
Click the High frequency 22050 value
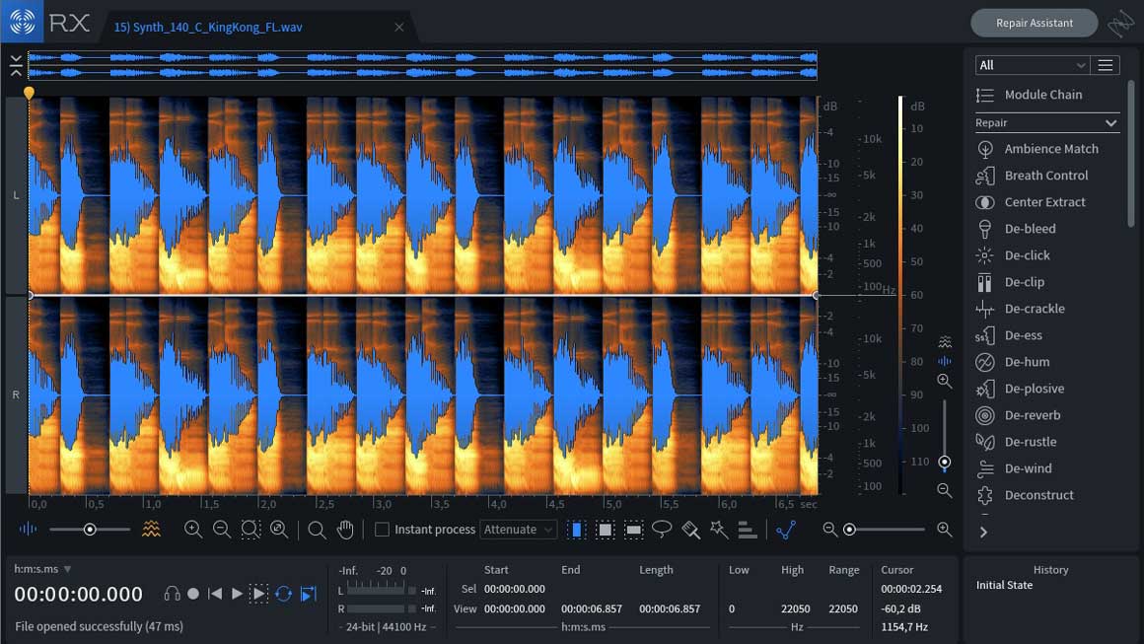point(795,608)
